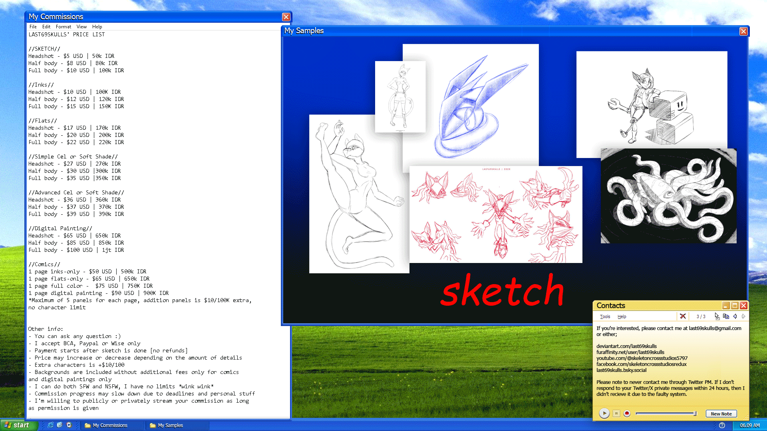
Task: Select the tentacle creature black-and-white sample
Action: click(x=668, y=196)
